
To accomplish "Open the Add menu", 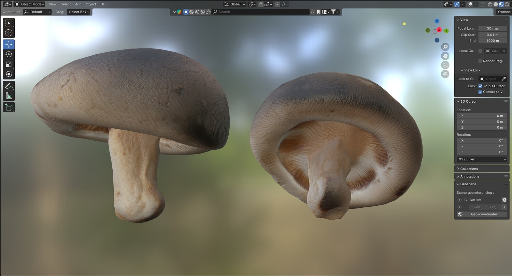I will pyautogui.click(x=78, y=4).
